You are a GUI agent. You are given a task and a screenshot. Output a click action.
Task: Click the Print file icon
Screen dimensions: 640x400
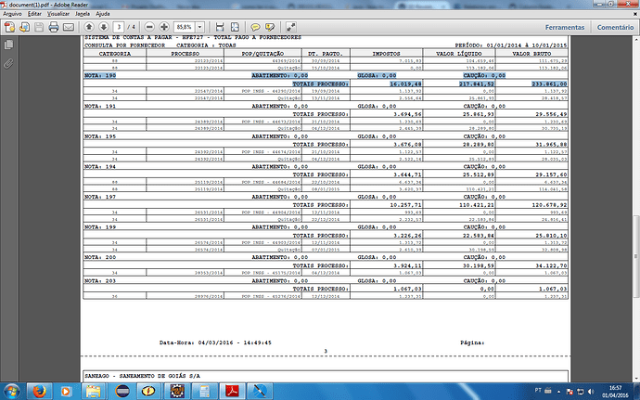[54, 27]
